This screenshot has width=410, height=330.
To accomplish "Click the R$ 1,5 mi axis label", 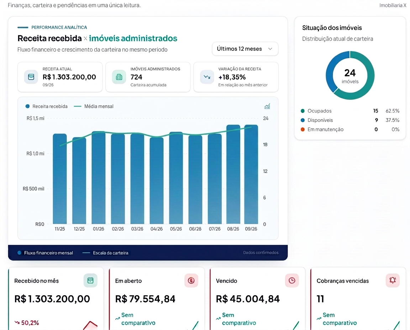I will [x=35, y=118].
